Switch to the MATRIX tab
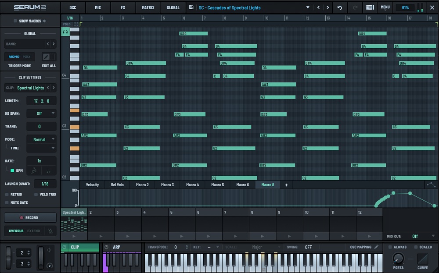Viewport: 439px width, 273px height. pos(148,7)
